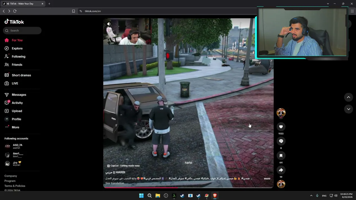Open the Friends page
Viewport: 356px width, 200px height.
click(x=13, y=65)
